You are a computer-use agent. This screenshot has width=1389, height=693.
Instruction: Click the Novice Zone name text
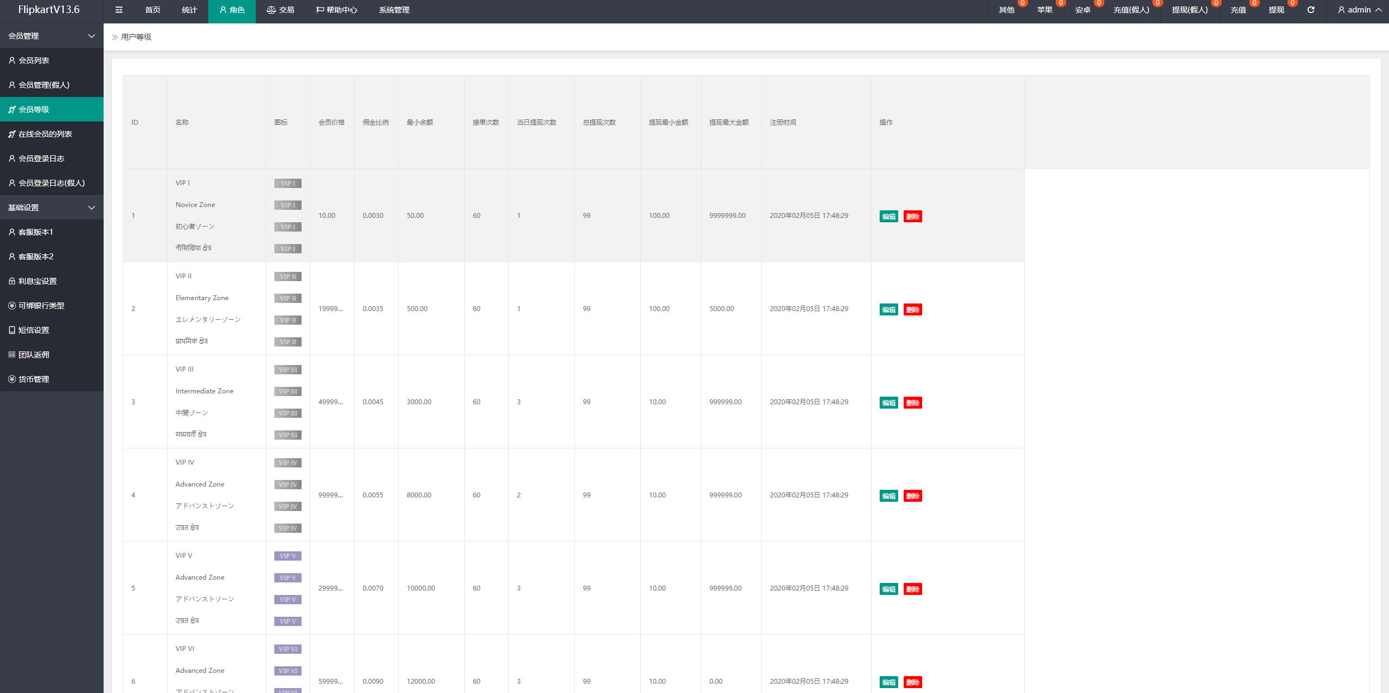195,205
